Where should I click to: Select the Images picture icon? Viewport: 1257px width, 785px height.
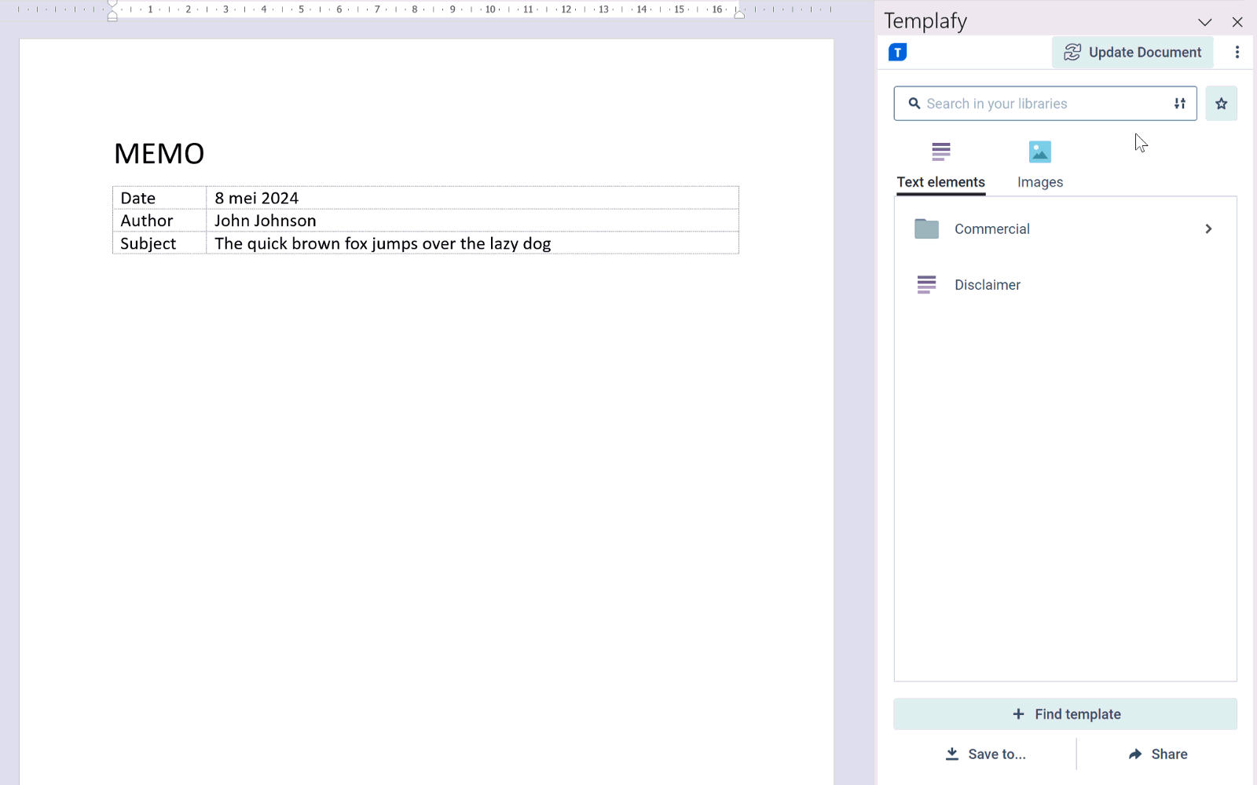[1039, 152]
